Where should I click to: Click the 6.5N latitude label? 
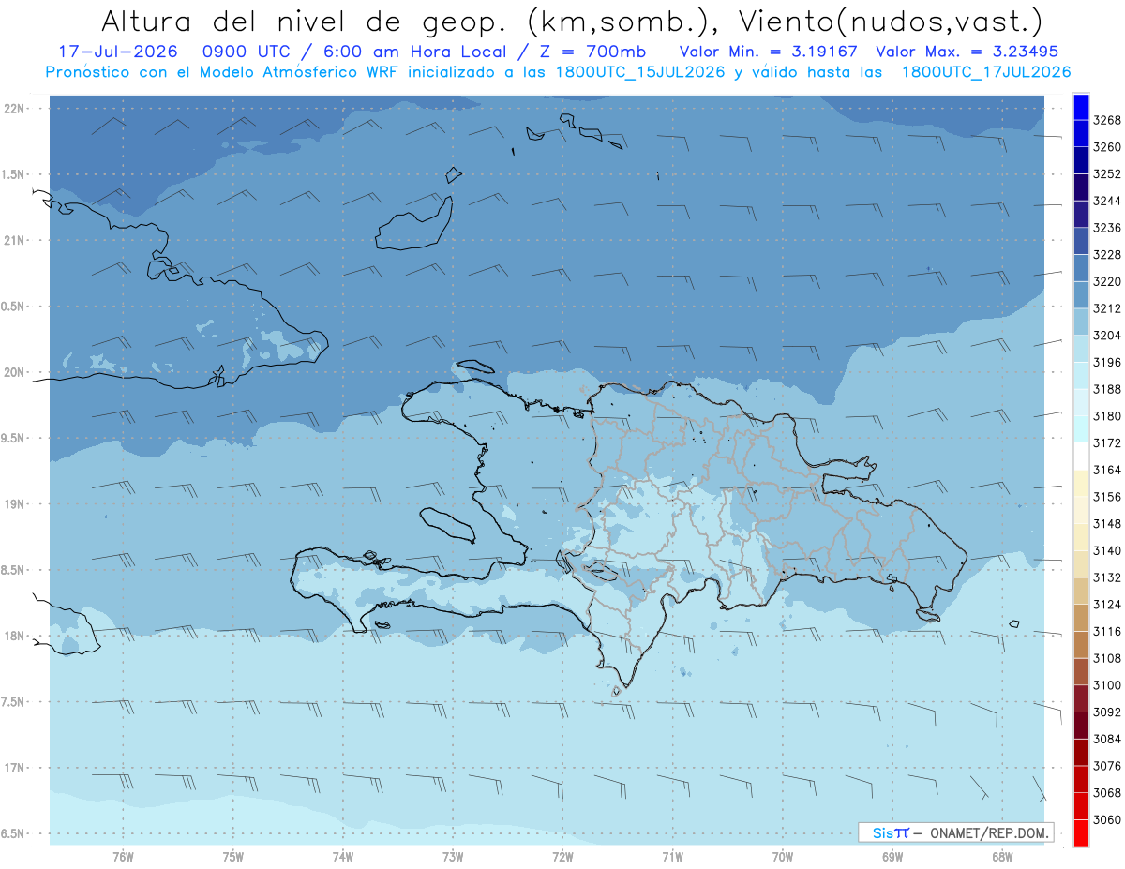[14, 834]
